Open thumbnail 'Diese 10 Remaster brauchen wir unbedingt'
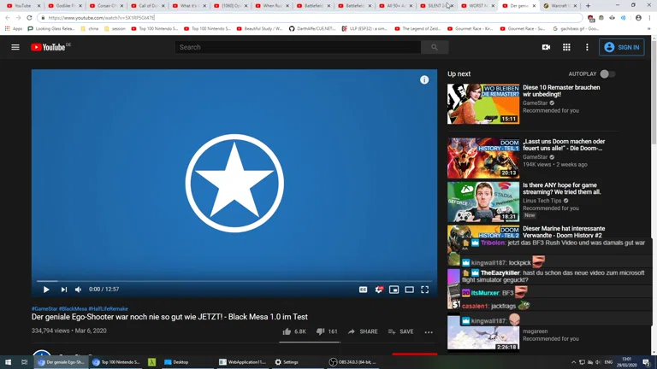The height and width of the screenshot is (369, 657). (483, 103)
